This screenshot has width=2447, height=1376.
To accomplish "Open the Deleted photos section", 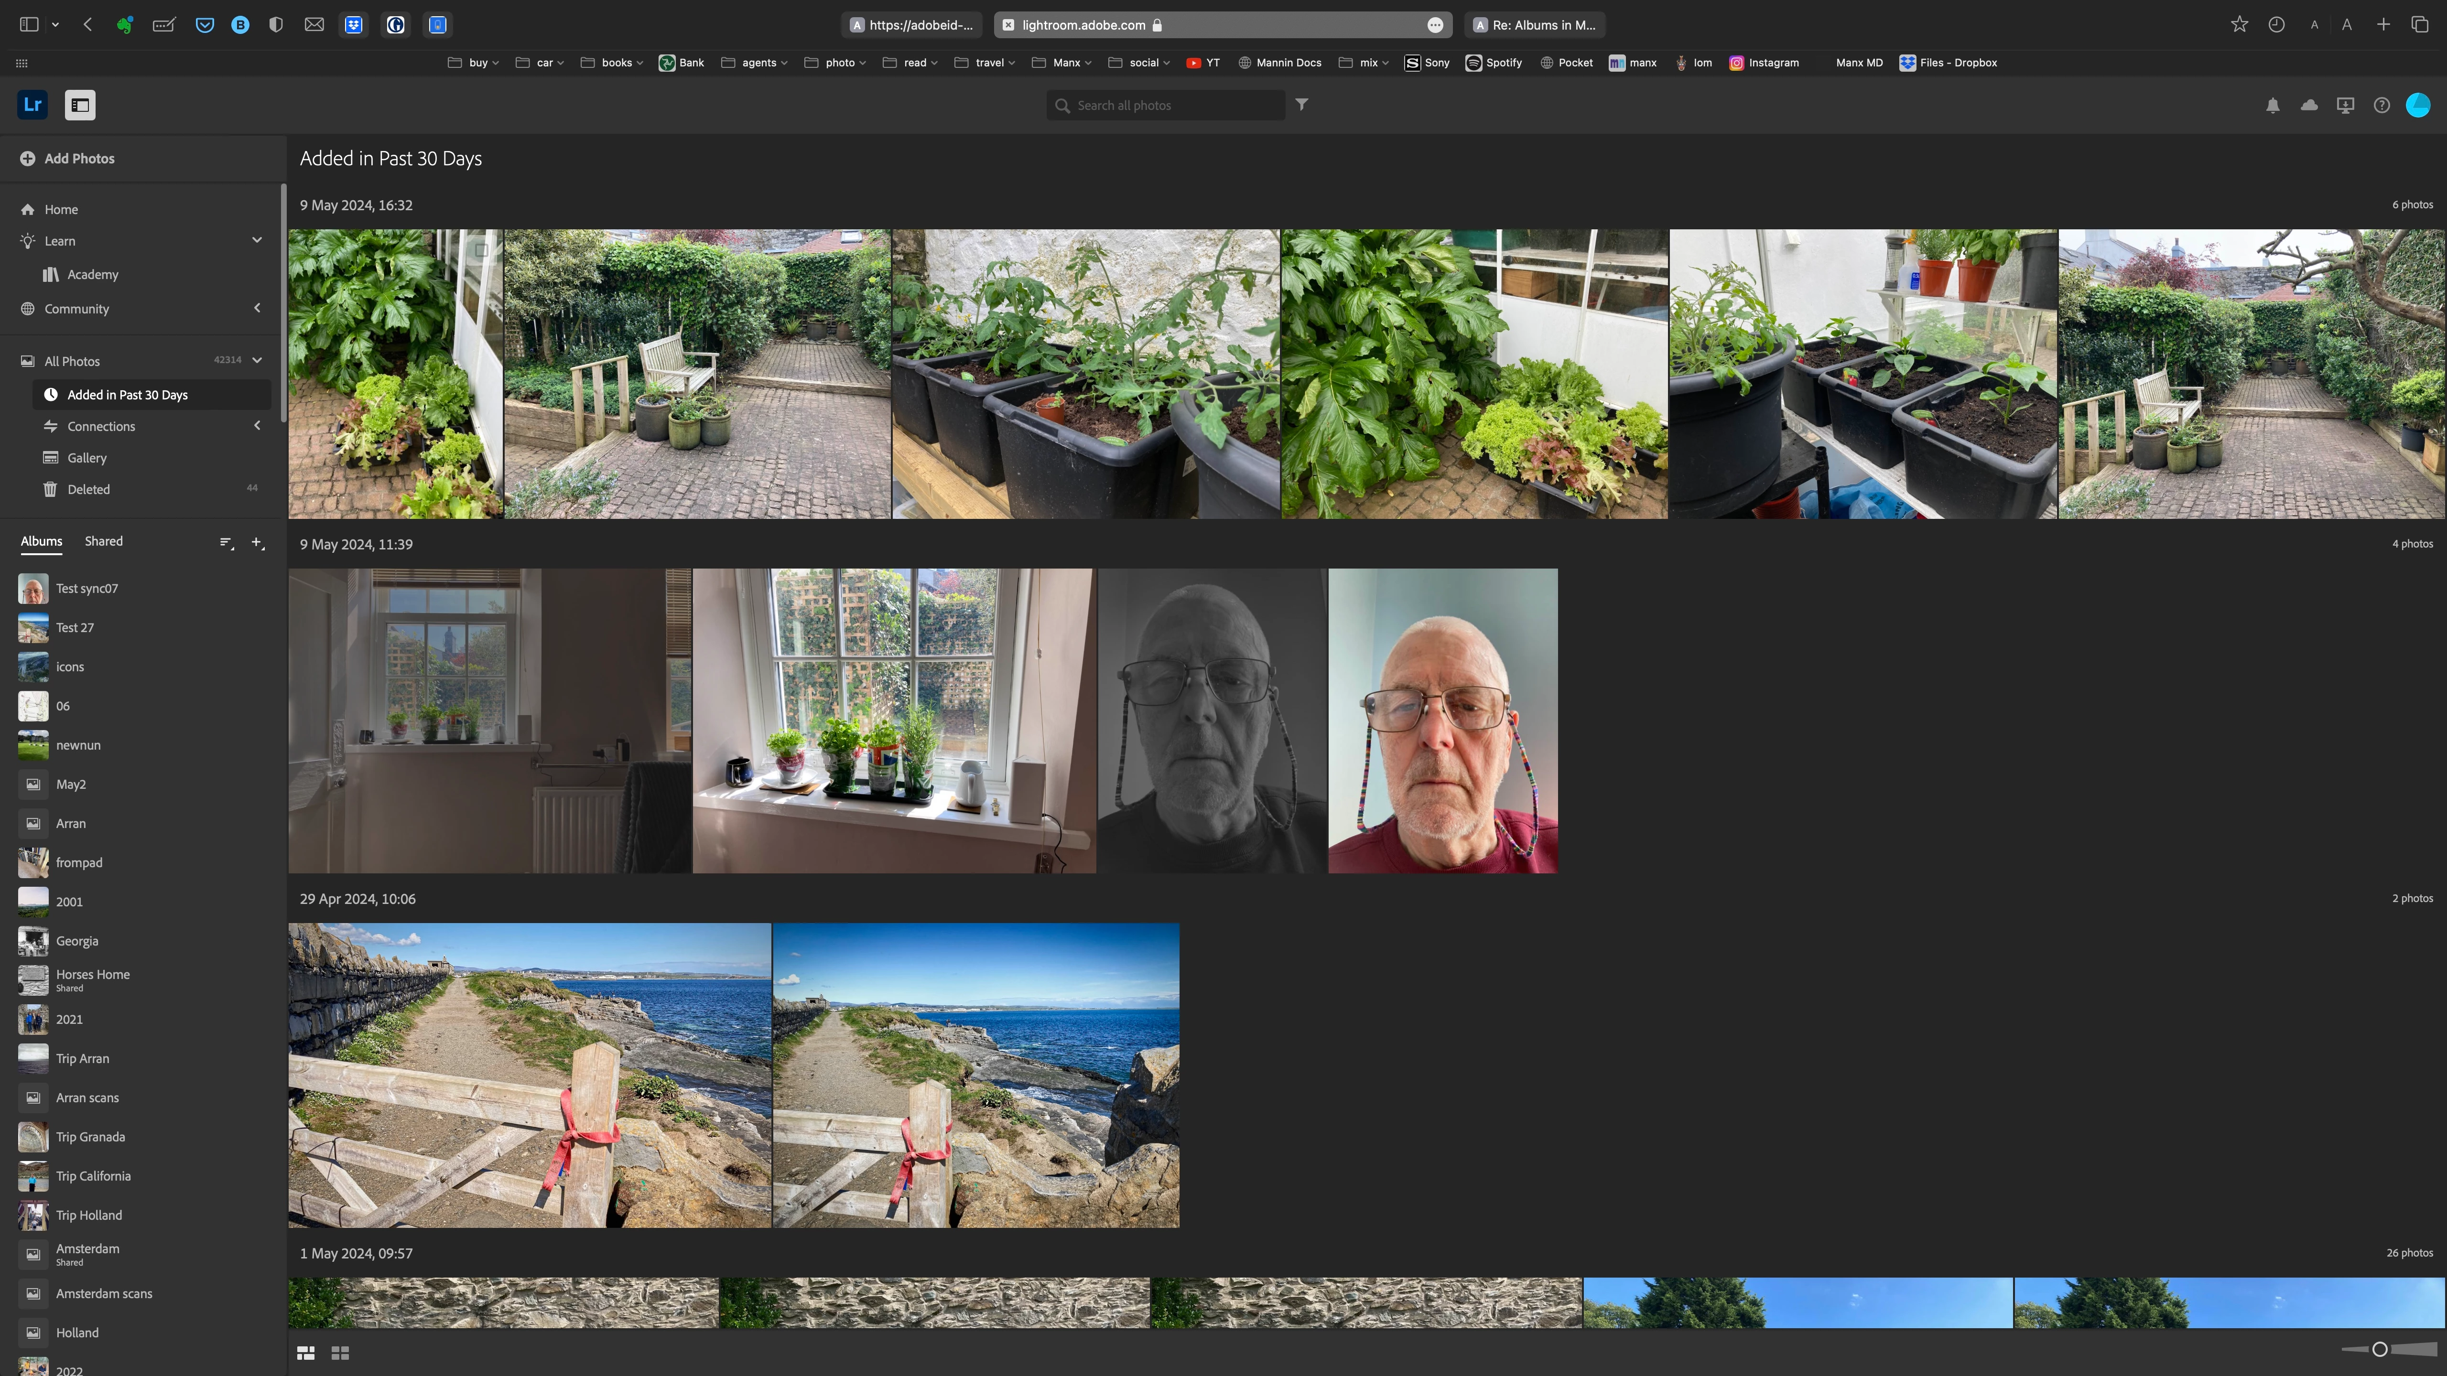I will click(88, 489).
